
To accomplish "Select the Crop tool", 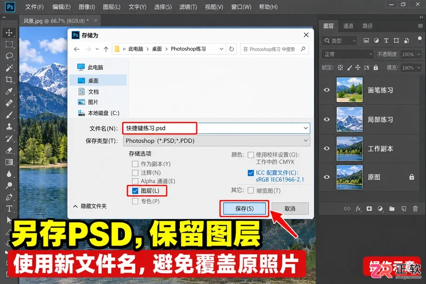I will [9, 79].
